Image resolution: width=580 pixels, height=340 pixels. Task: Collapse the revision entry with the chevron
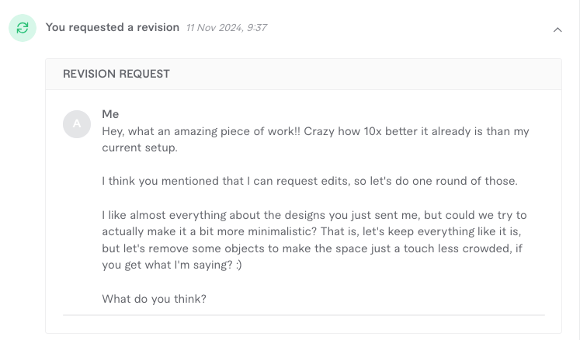(557, 29)
